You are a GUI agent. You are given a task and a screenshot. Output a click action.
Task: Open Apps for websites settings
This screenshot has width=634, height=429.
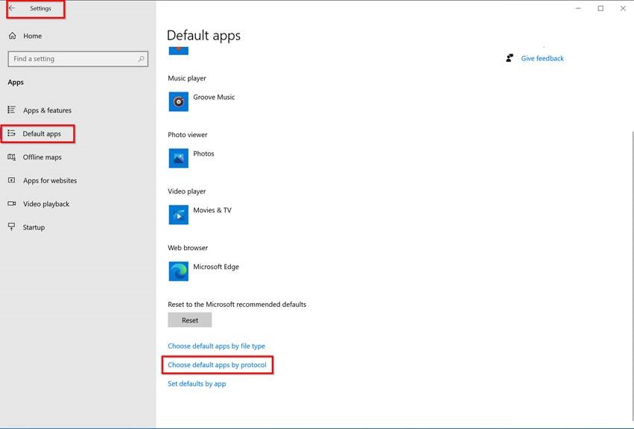tap(50, 181)
